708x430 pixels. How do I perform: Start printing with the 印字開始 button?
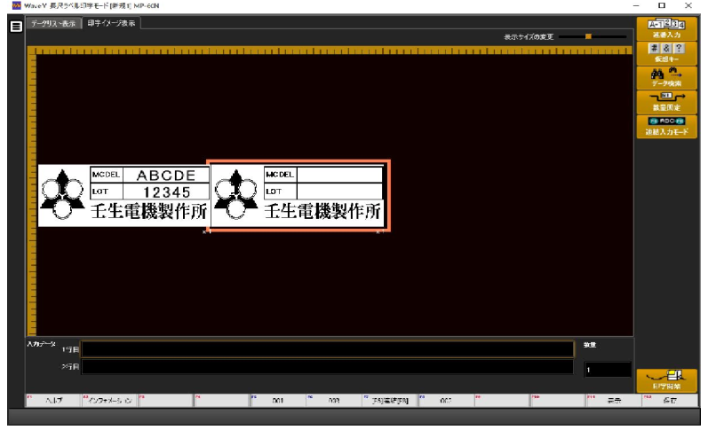click(666, 380)
